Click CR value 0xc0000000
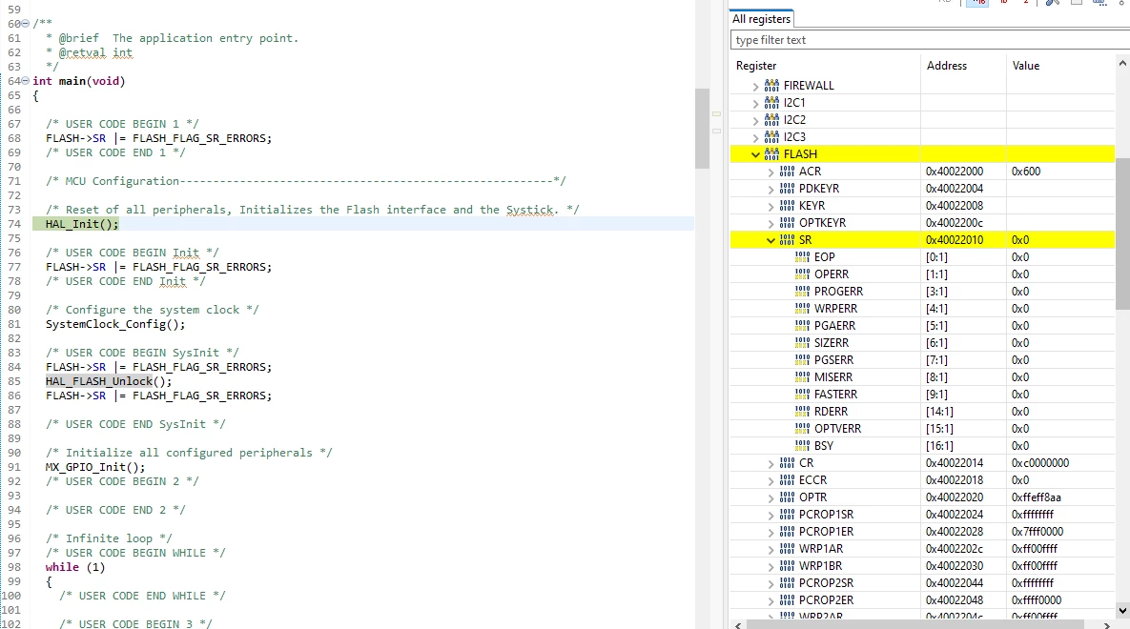Screen dimensions: 1130x629 coord(1040,462)
